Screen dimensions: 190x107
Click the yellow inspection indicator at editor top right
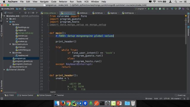186,16
